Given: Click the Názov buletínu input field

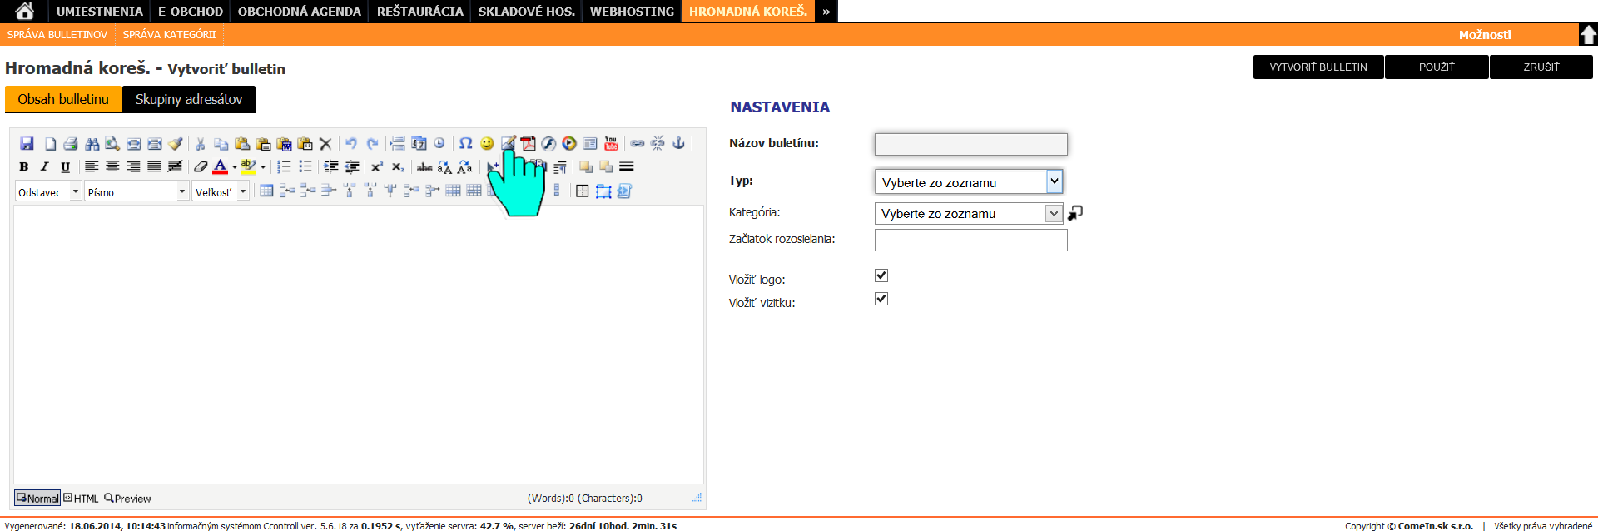Looking at the screenshot, I should (x=970, y=144).
